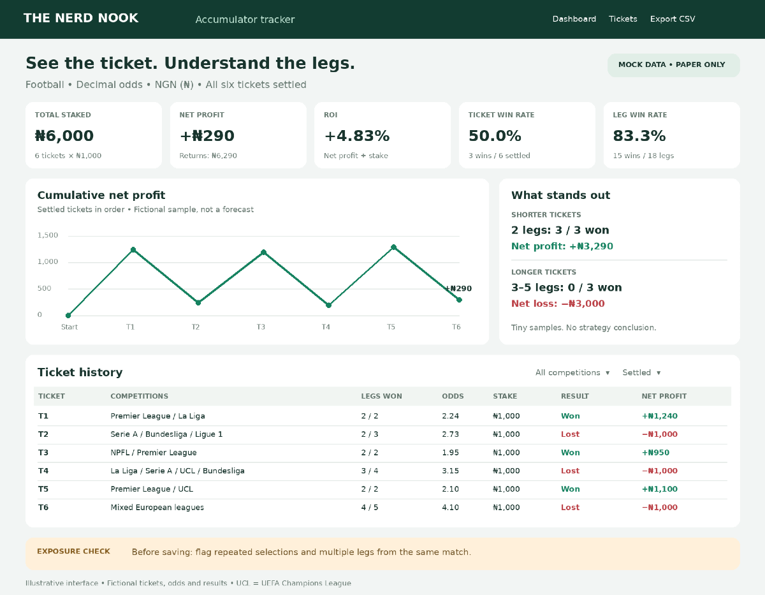Image resolution: width=765 pixels, height=595 pixels.
Task: Click the EXPOSURE CHECK label
Action: [73, 552]
